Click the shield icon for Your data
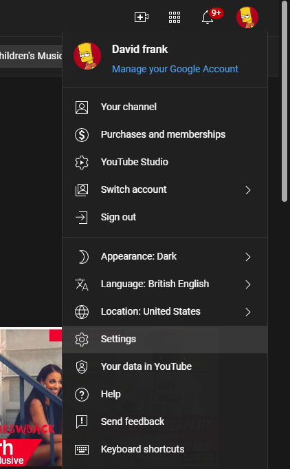Image resolution: width=290 pixels, height=469 pixels. (x=82, y=367)
